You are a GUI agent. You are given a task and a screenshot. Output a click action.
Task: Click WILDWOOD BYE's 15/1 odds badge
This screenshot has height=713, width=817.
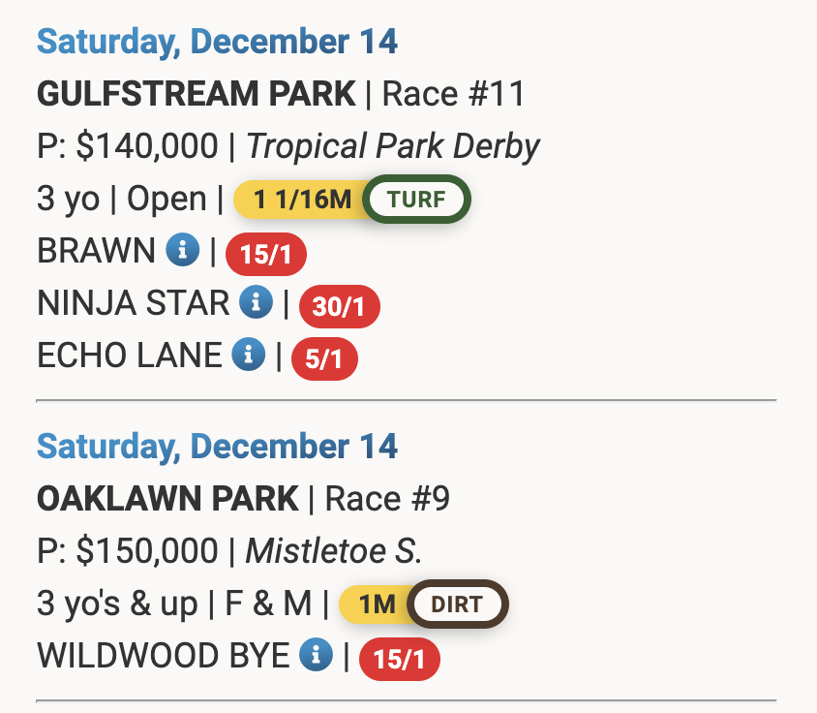point(400,660)
